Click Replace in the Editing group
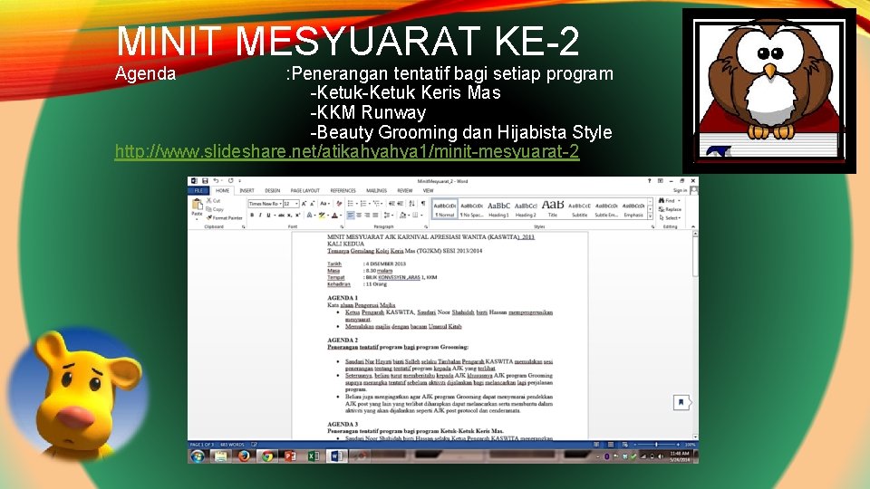Viewport: 870px width, 489px height. 670,209
